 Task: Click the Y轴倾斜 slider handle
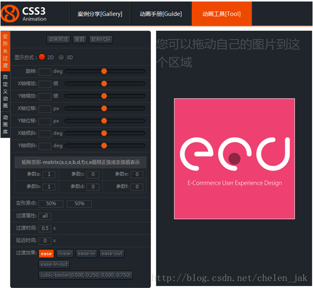click(x=104, y=146)
